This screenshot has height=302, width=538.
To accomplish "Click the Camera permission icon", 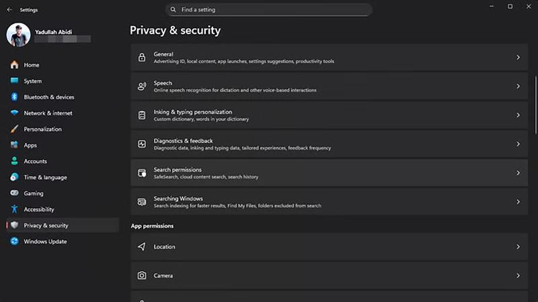I will pyautogui.click(x=142, y=276).
